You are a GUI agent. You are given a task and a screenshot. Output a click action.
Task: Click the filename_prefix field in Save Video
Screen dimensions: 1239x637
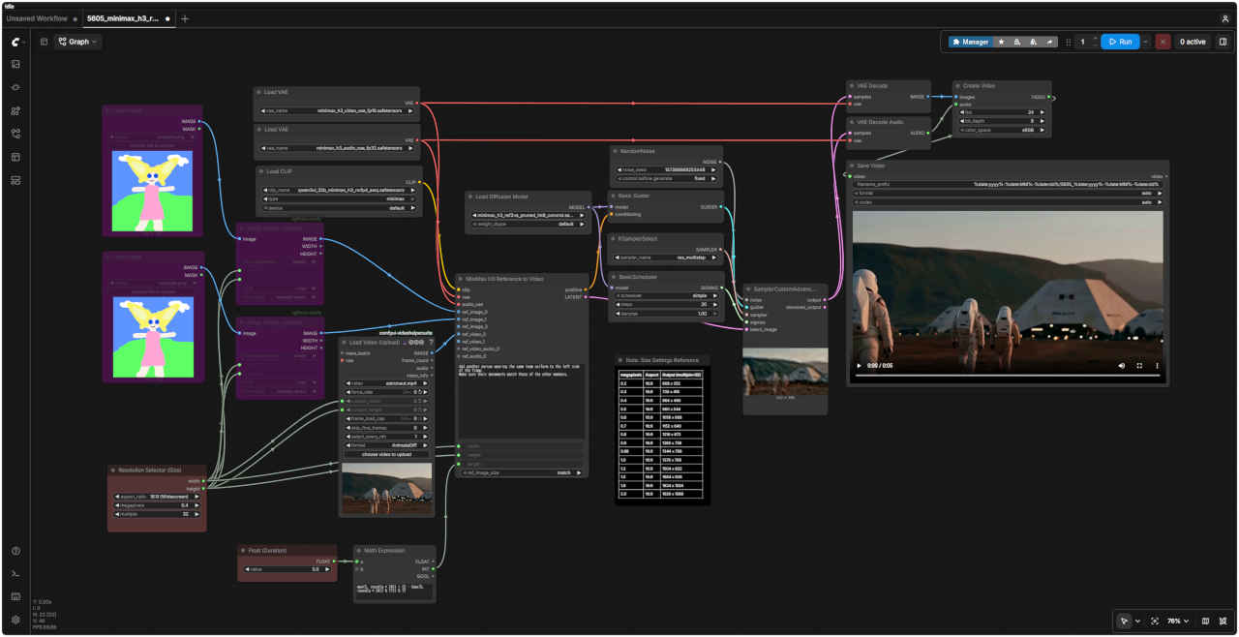(1008, 184)
